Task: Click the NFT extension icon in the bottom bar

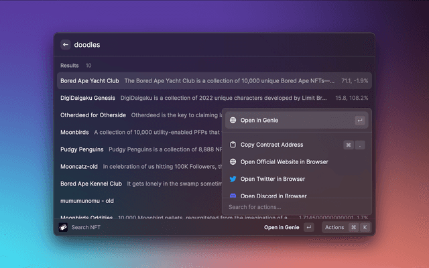Action: 63,227
